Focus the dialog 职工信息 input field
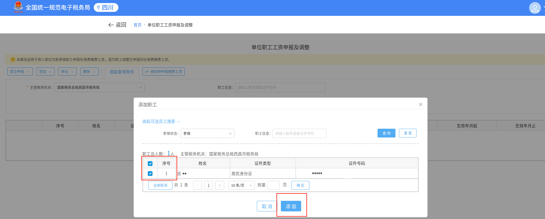Image resolution: width=545 pixels, height=219 pixels. coord(299,133)
